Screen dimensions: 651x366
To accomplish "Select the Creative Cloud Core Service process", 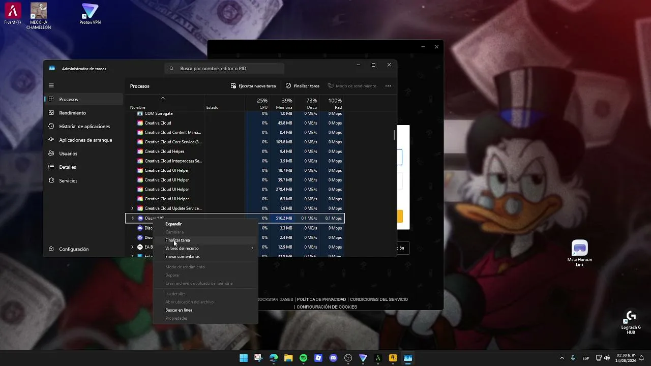I will 235,142.
